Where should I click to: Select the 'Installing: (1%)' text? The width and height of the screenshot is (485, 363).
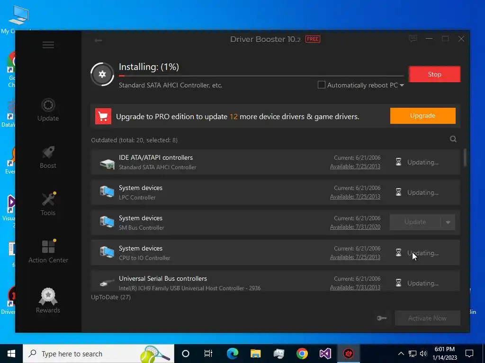pyautogui.click(x=149, y=67)
